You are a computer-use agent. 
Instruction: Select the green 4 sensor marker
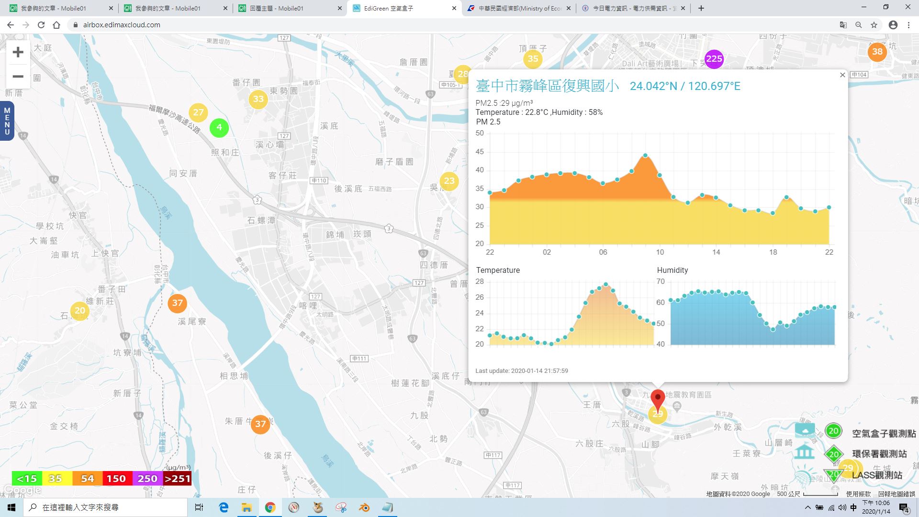pos(219,127)
